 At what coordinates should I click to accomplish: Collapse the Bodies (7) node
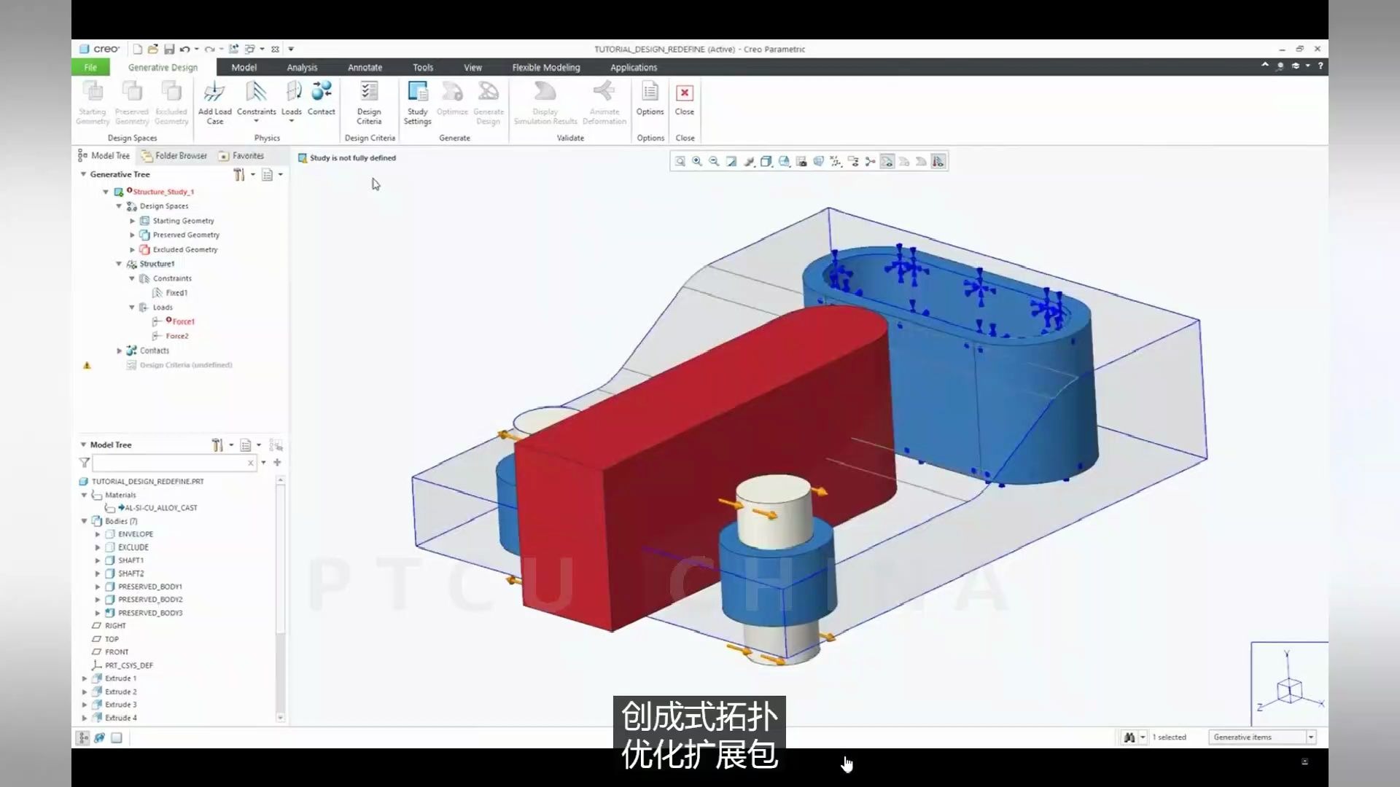pyautogui.click(x=85, y=521)
